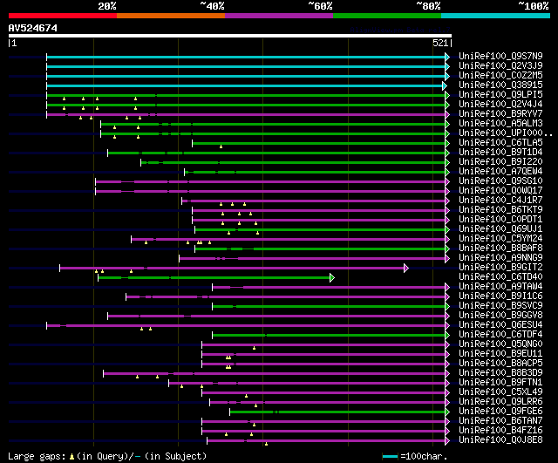Click the UniRef100_Q9LRR6 label

(500, 402)
